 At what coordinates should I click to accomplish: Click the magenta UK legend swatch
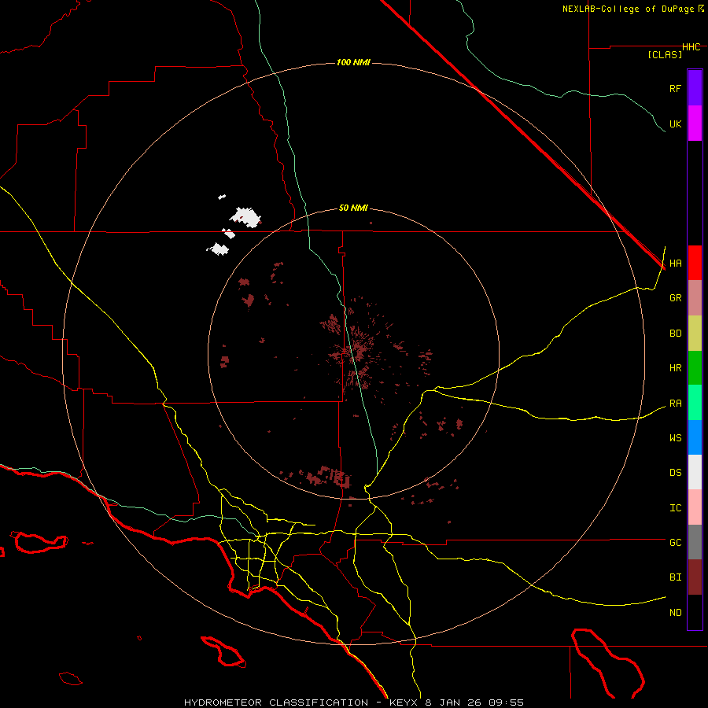pyautogui.click(x=695, y=123)
